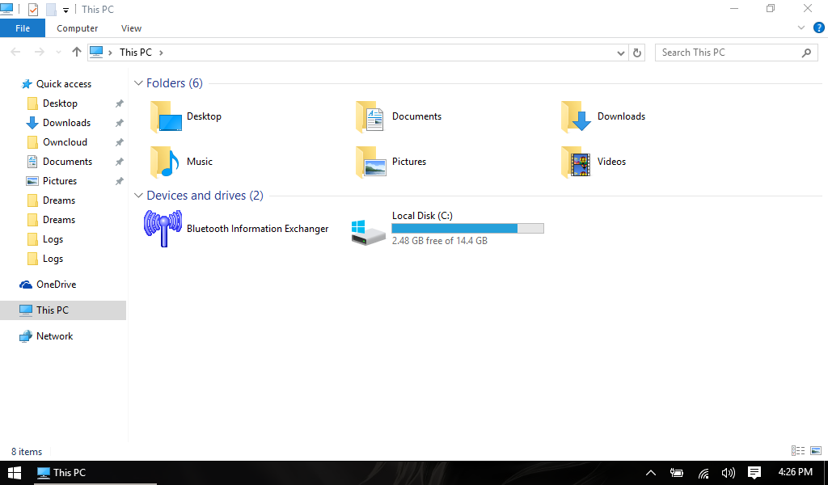Click the Properties checkmark icon in title bar
The width and height of the screenshot is (828, 485).
click(32, 10)
